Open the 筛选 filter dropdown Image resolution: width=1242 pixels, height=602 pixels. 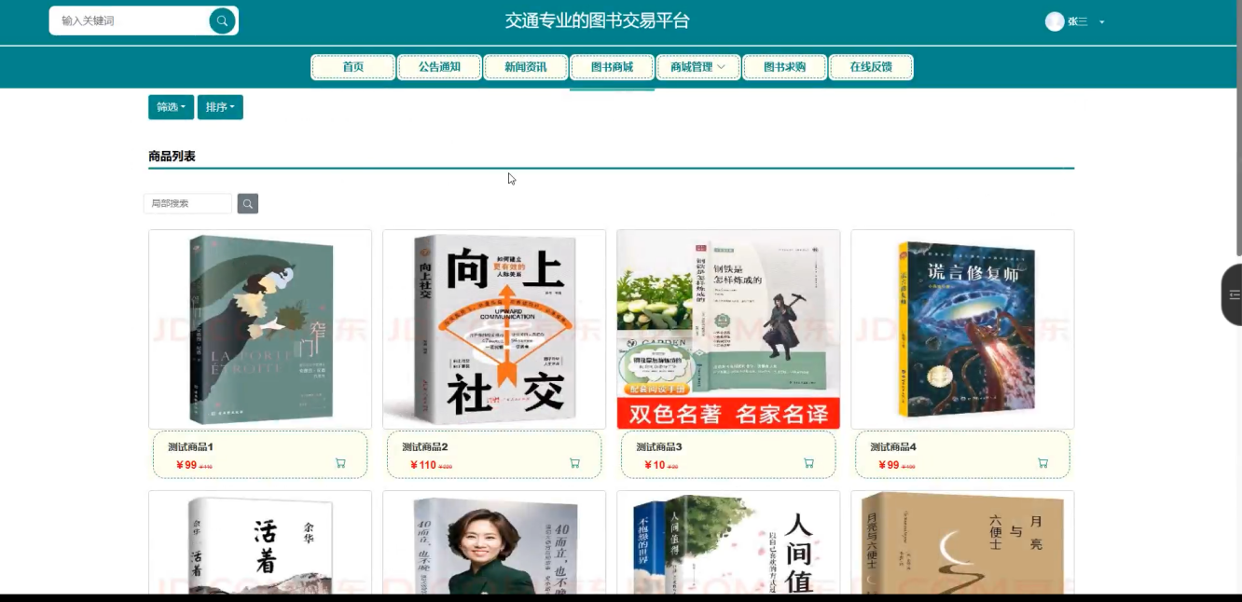[x=171, y=107]
